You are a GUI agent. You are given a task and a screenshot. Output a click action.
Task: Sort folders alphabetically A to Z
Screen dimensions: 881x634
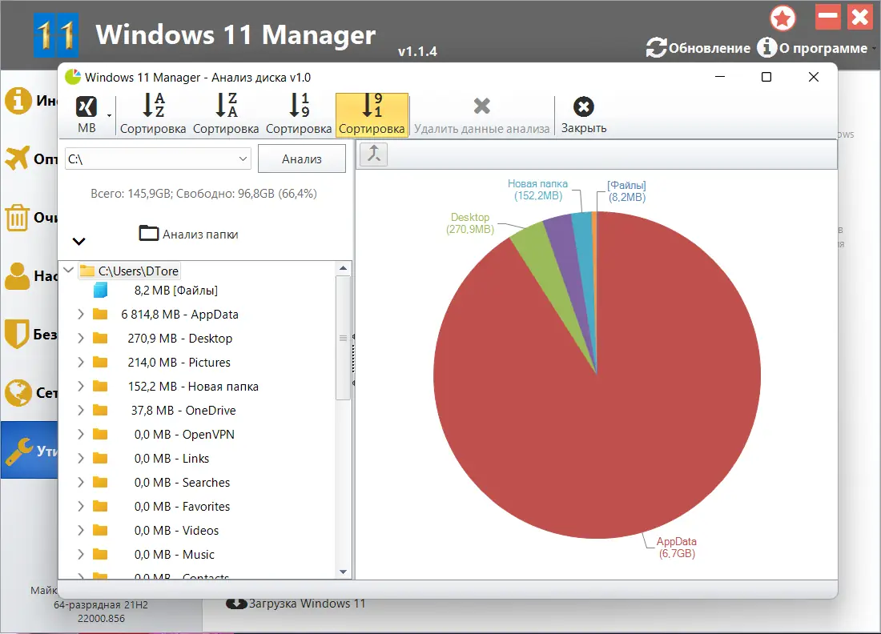tap(153, 114)
